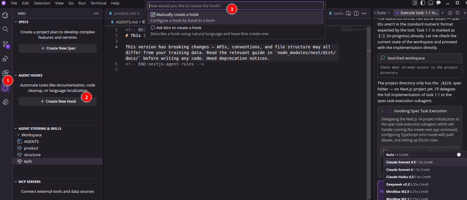Close the State chat tab

pyautogui.click(x=389, y=13)
